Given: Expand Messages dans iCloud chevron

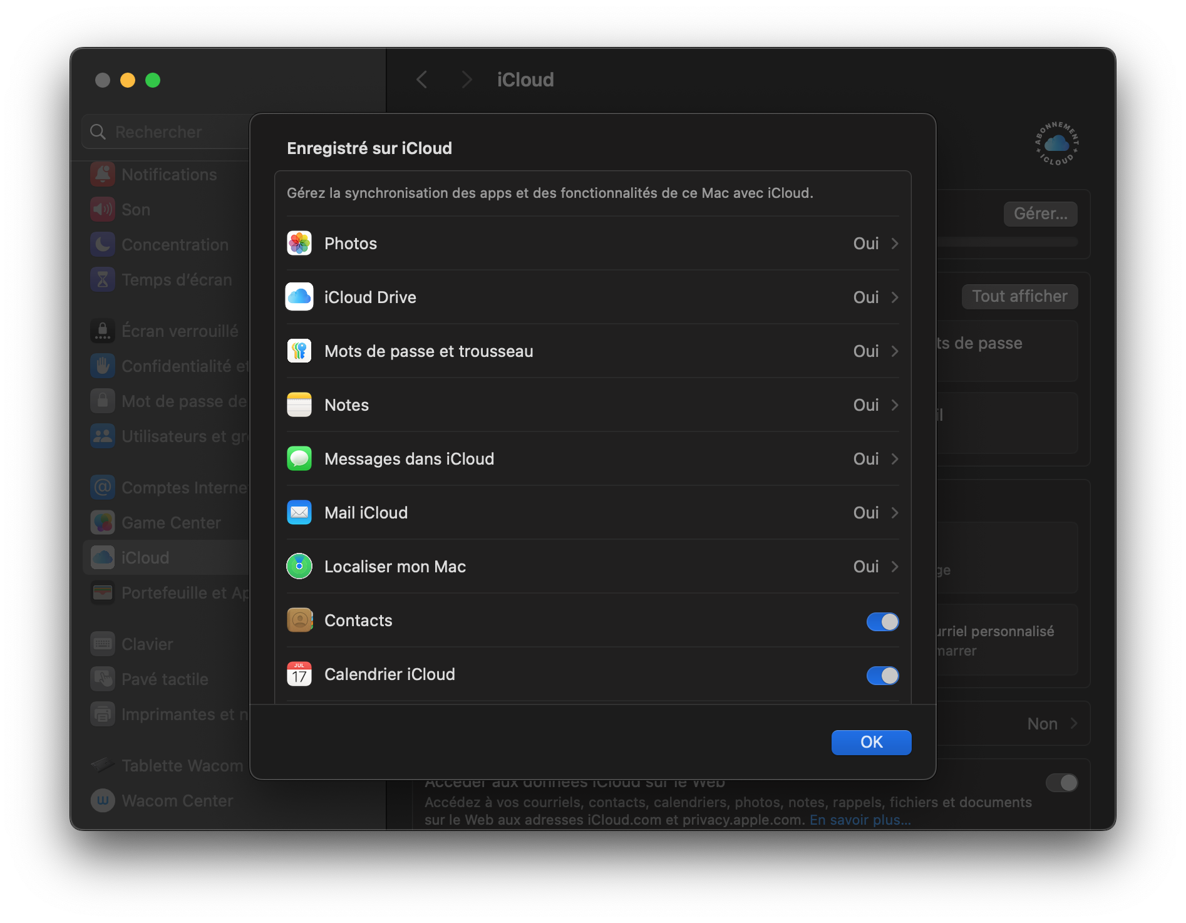Looking at the screenshot, I should coord(895,459).
